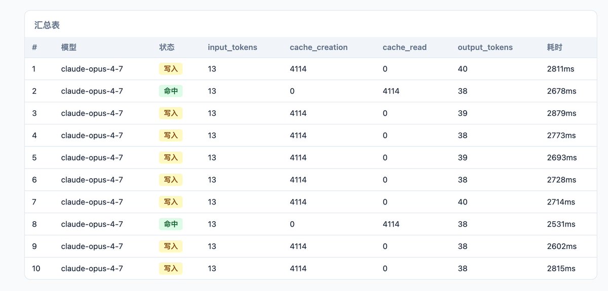
Task: Click the 2714ms duration cell
Action: tap(561, 202)
